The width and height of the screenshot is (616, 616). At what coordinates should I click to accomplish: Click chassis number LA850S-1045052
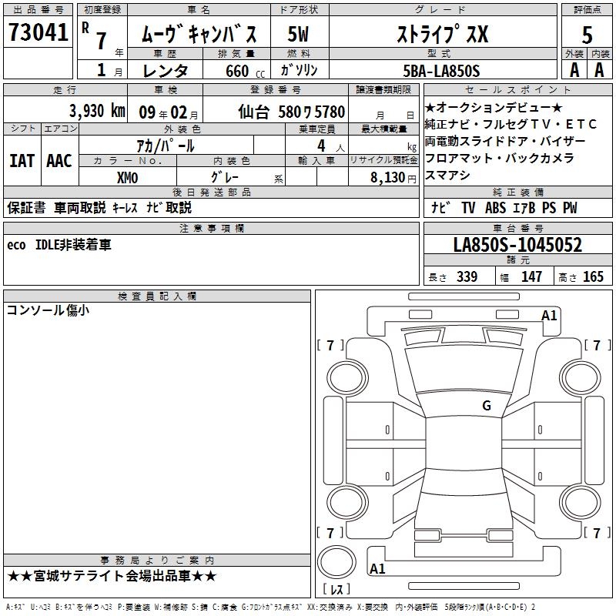[517, 245]
